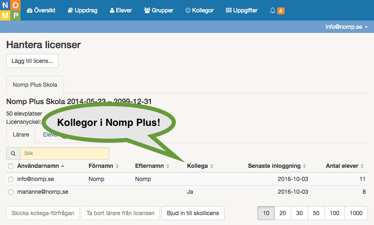Toggle the select-all checkbox in table header
Viewport: 374px width, 225px height.
tap(11, 166)
